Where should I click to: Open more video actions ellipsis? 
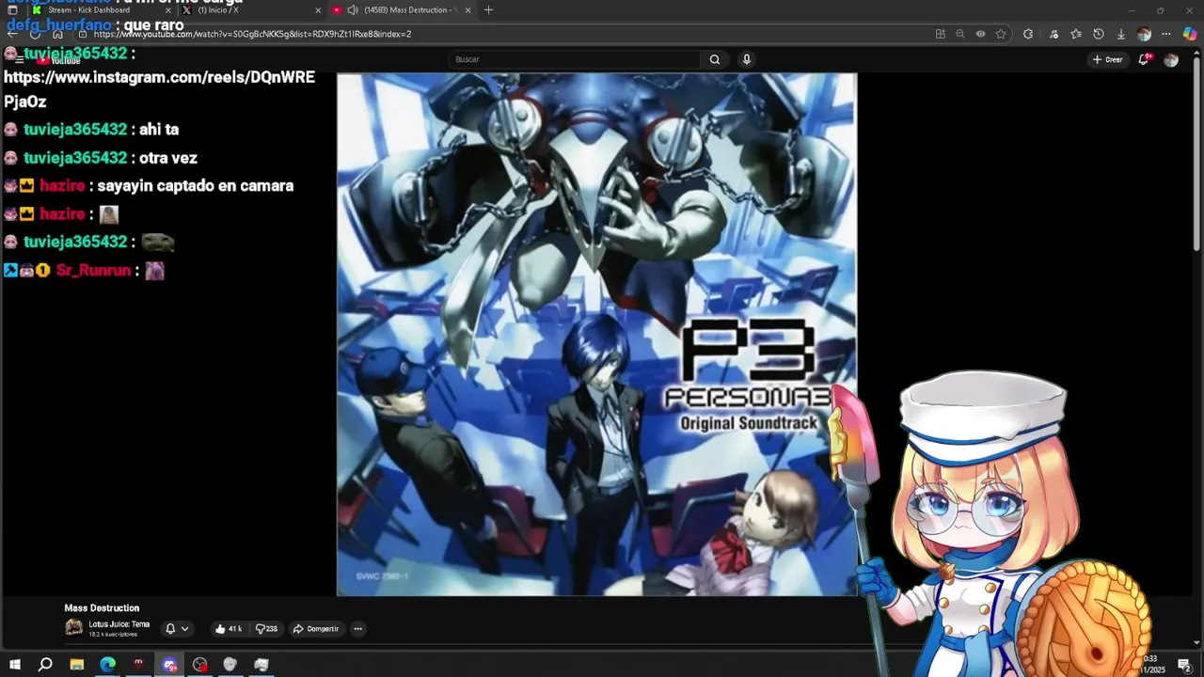pyautogui.click(x=357, y=629)
